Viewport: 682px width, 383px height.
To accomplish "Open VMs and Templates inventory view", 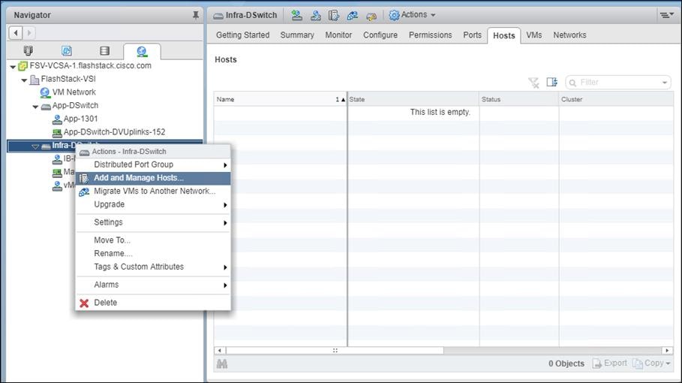I will pos(67,51).
